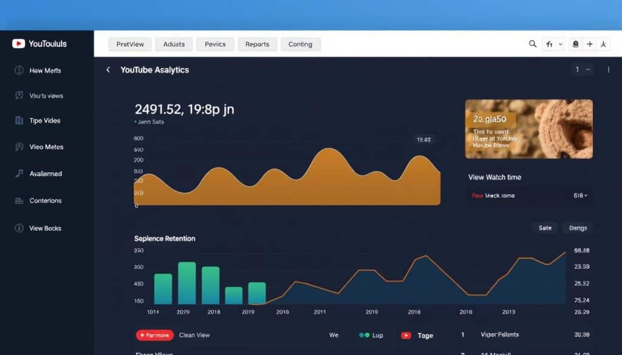Click the music note icon beside Avalienned

(19, 174)
